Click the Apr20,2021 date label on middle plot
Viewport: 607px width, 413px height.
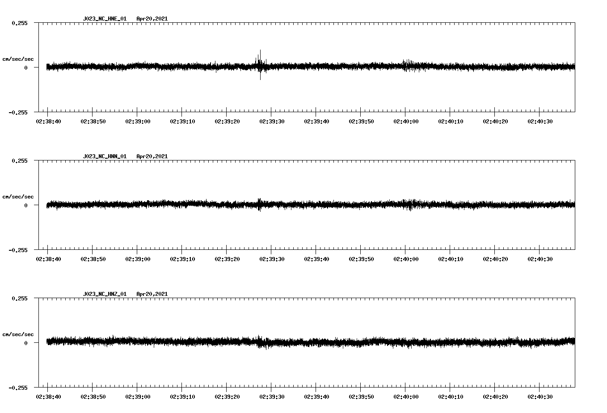coord(152,156)
